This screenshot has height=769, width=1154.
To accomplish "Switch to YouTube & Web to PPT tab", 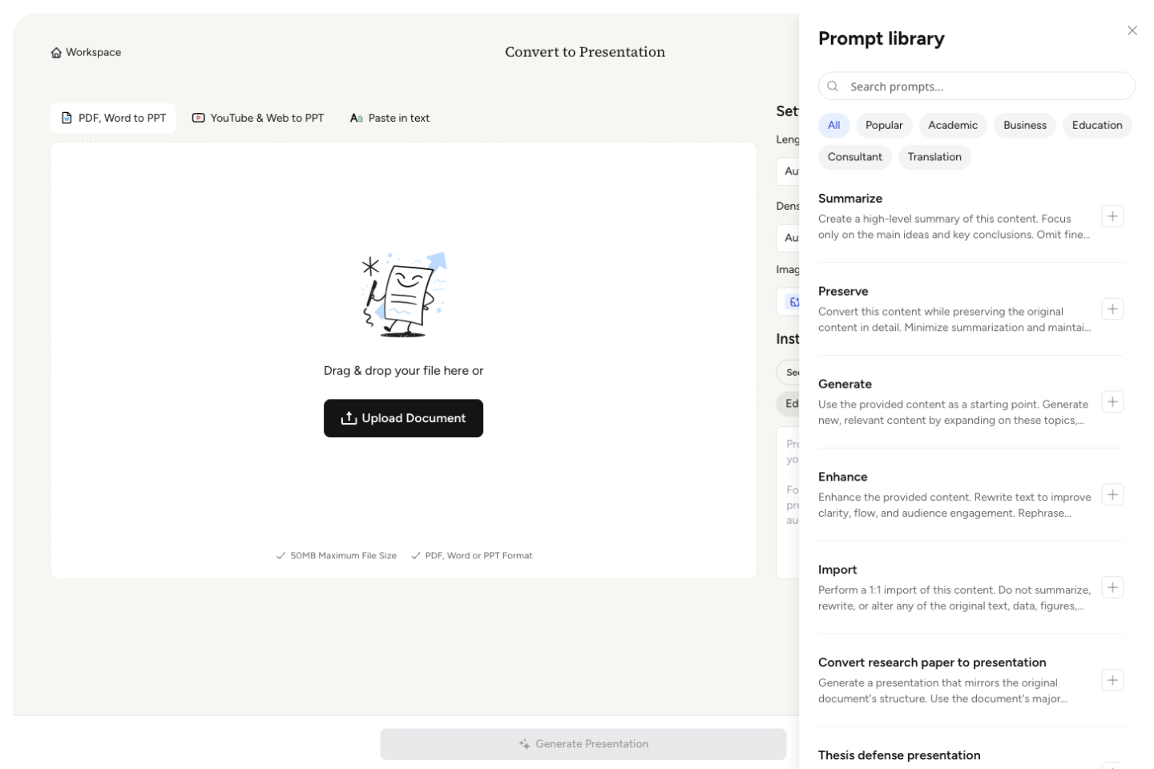I will [258, 118].
